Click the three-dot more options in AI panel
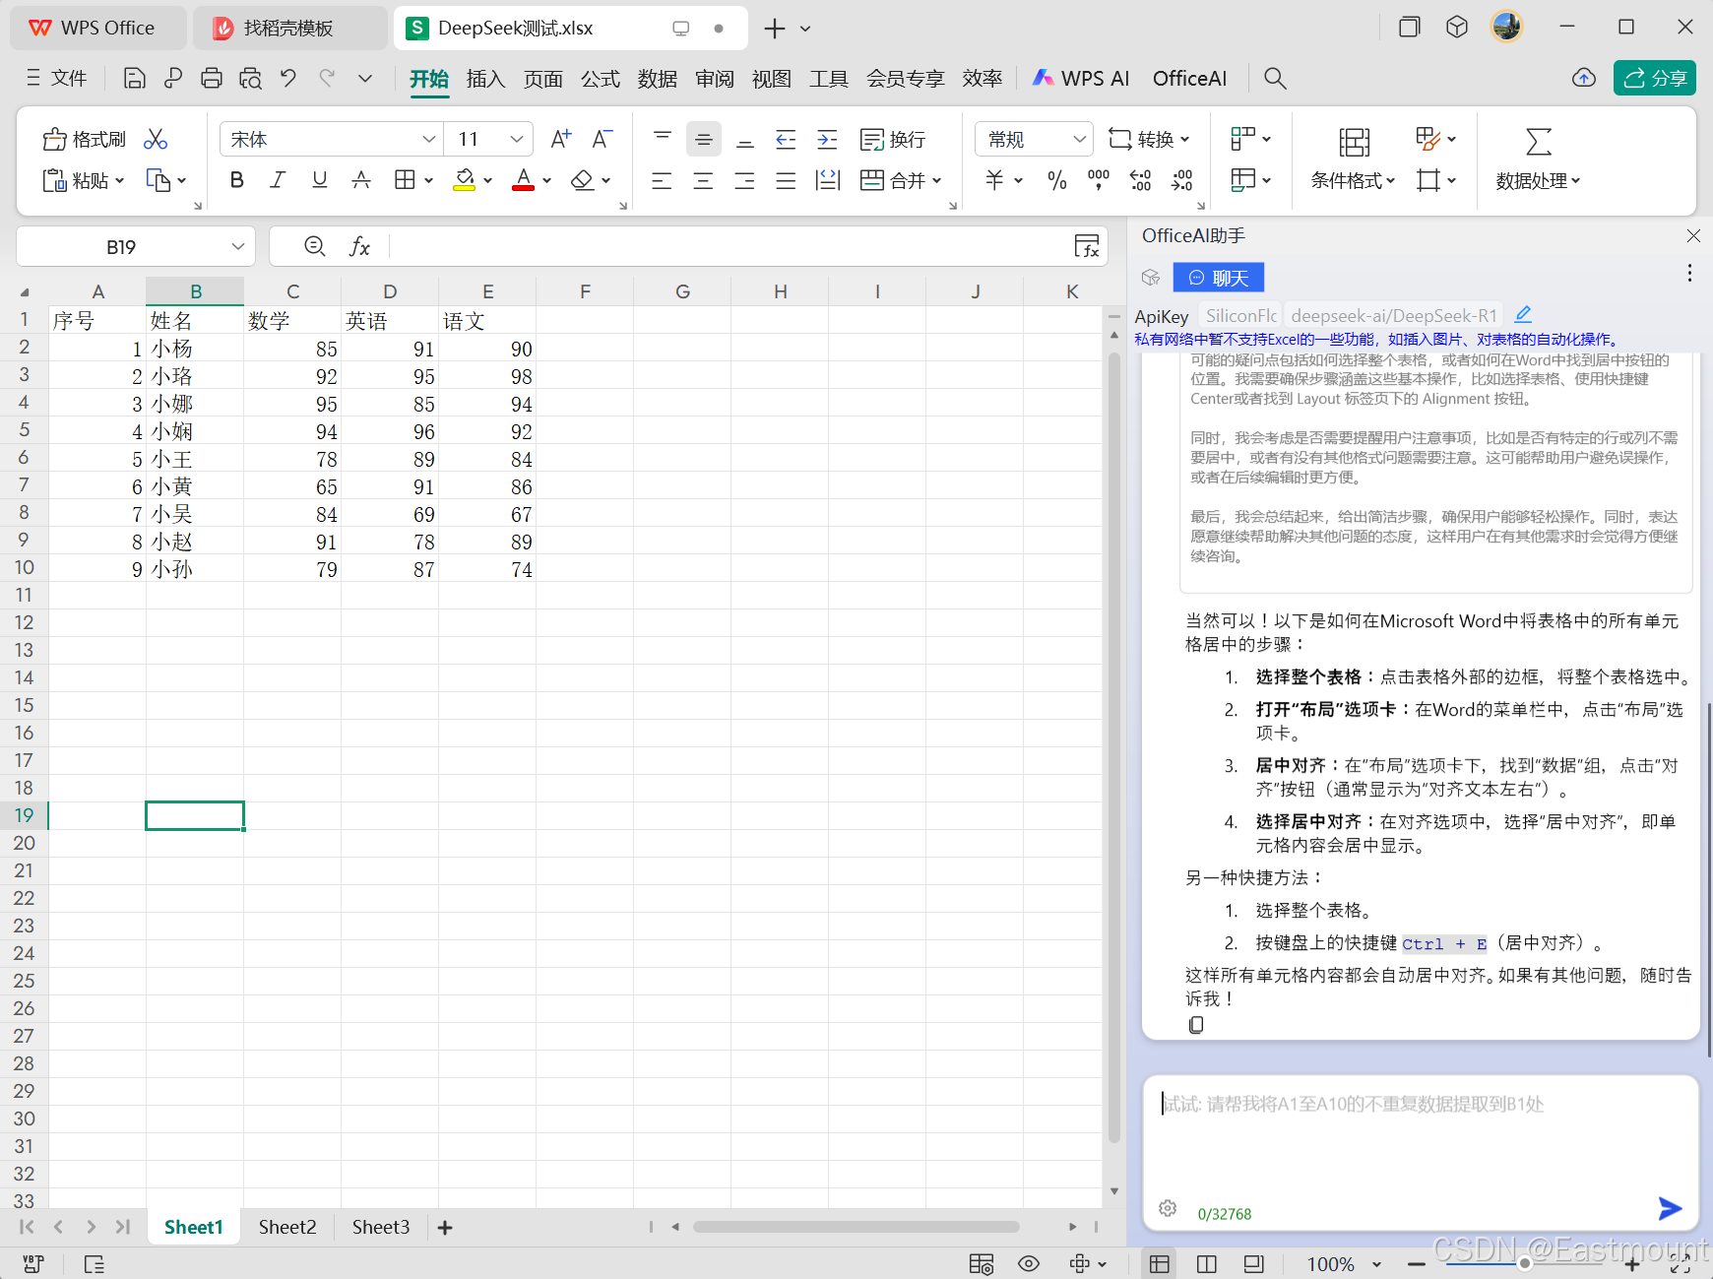The height and width of the screenshot is (1279, 1713). [x=1689, y=273]
